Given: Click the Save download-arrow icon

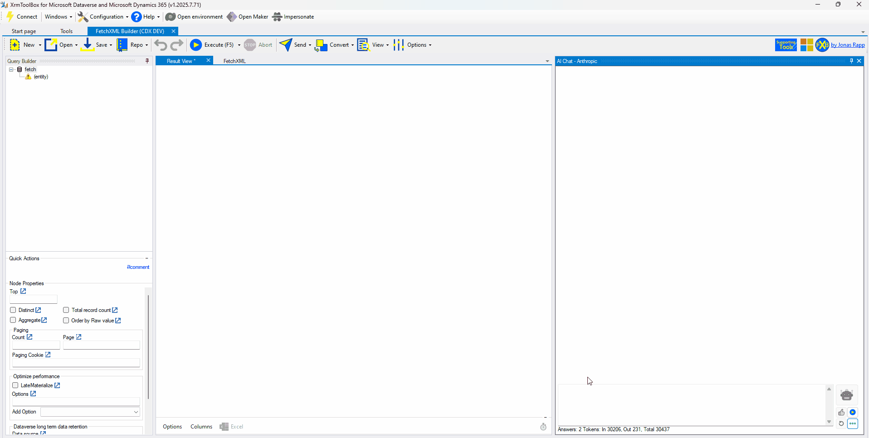Looking at the screenshot, I should tap(87, 45).
